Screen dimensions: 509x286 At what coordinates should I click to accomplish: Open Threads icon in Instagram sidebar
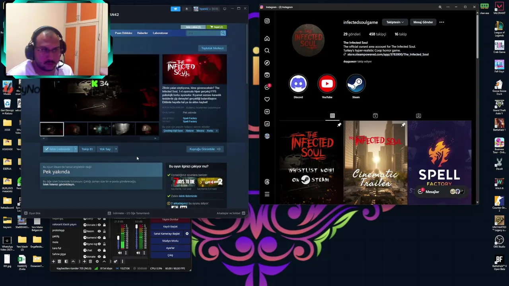[x=267, y=182]
